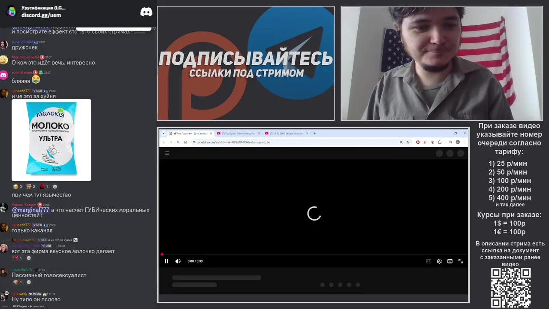This screenshot has height=309, width=549.
Task: Open InsaneWRLD user name in chat
Action: (x=22, y=270)
